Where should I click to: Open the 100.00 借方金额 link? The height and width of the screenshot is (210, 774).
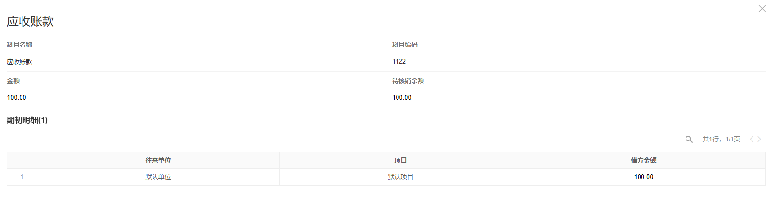(643, 177)
